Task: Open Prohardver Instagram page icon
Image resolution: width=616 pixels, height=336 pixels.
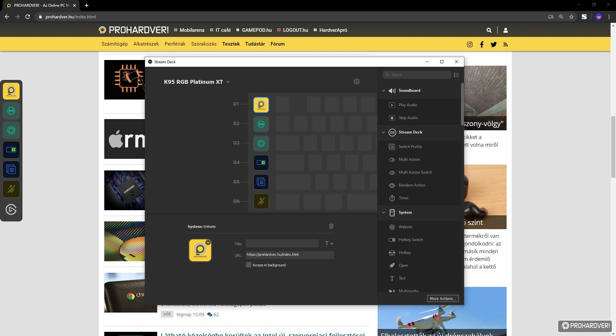Action: click(470, 44)
